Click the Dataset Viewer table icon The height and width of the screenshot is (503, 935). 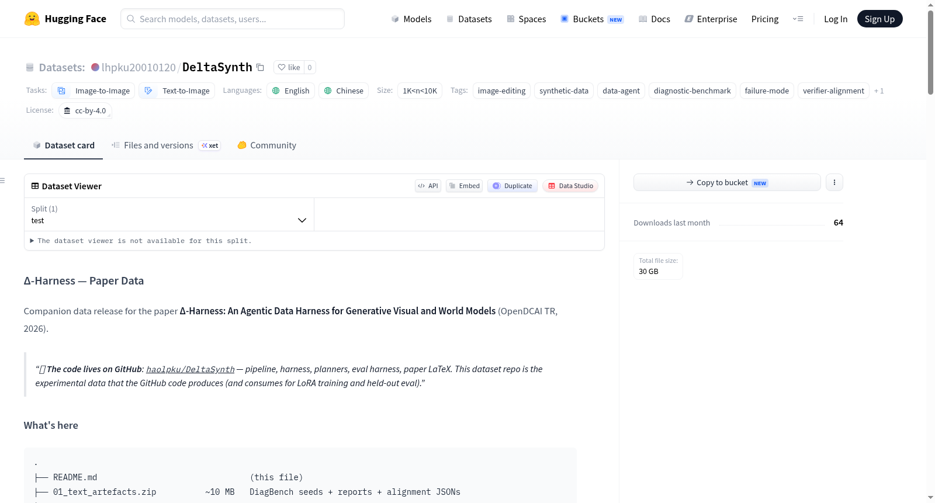(x=35, y=186)
